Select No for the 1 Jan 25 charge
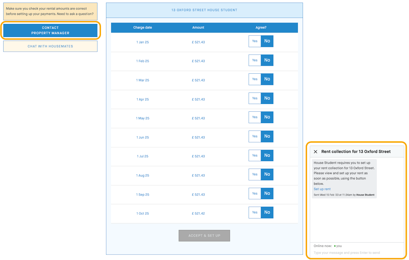This screenshot has width=409, height=260. pos(267,41)
